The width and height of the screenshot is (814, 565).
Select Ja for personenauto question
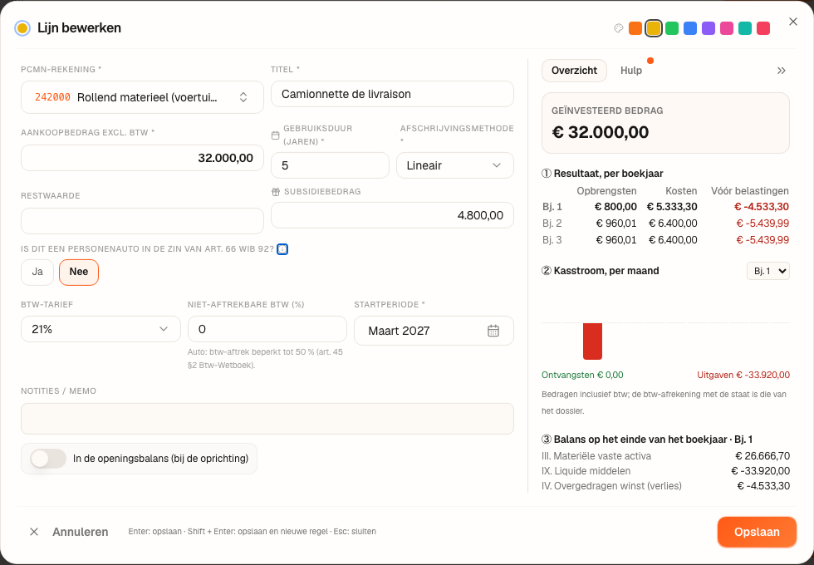pos(37,273)
